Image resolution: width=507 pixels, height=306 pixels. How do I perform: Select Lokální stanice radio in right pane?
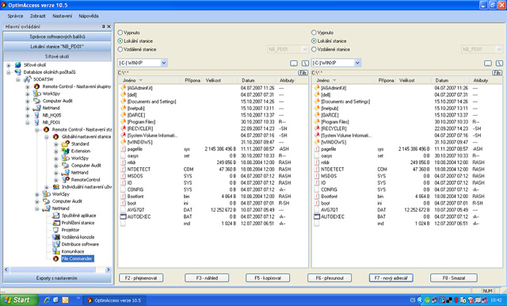point(314,41)
